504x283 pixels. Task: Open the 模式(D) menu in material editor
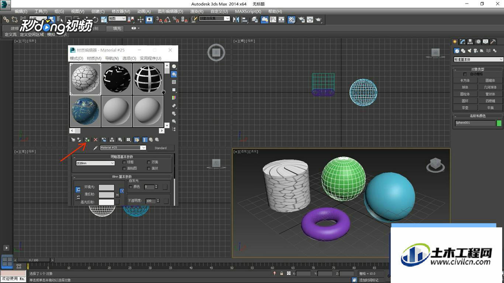tap(76, 58)
